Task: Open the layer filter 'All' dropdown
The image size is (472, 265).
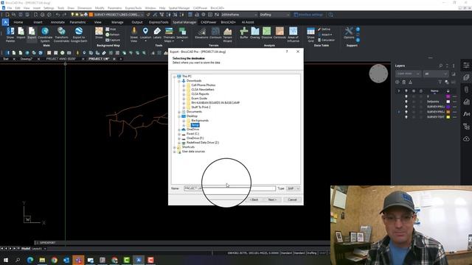Action: 436,74
